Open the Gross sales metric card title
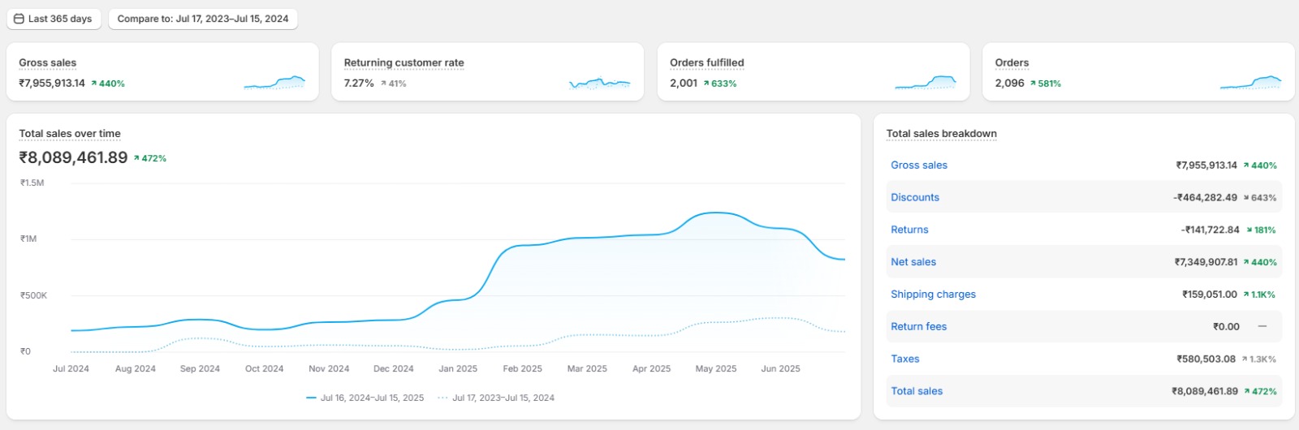The image size is (1299, 430). [x=48, y=62]
